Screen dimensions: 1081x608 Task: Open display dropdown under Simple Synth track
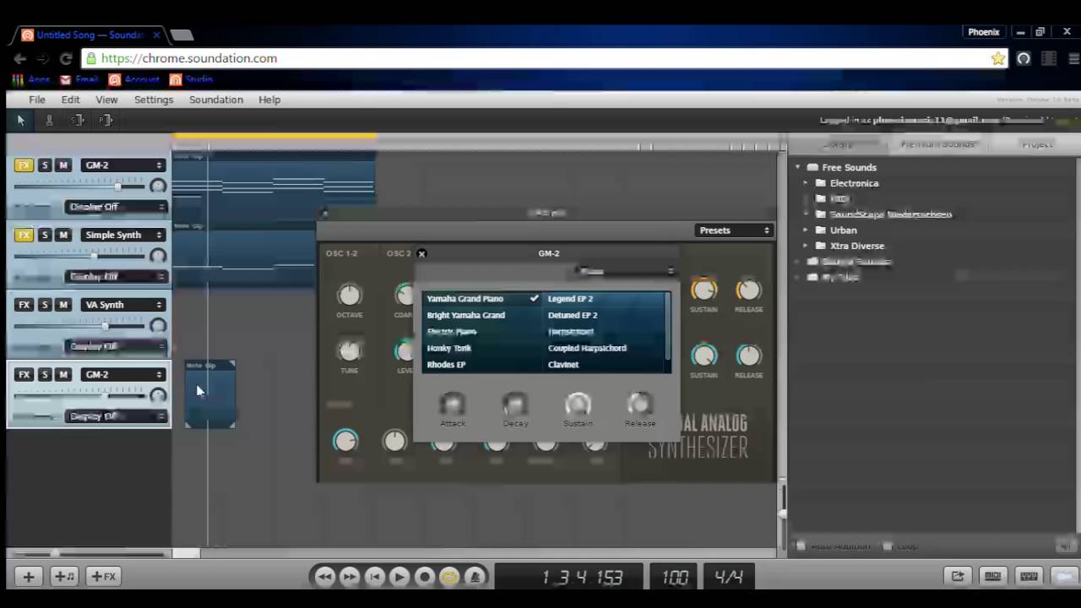pos(117,276)
